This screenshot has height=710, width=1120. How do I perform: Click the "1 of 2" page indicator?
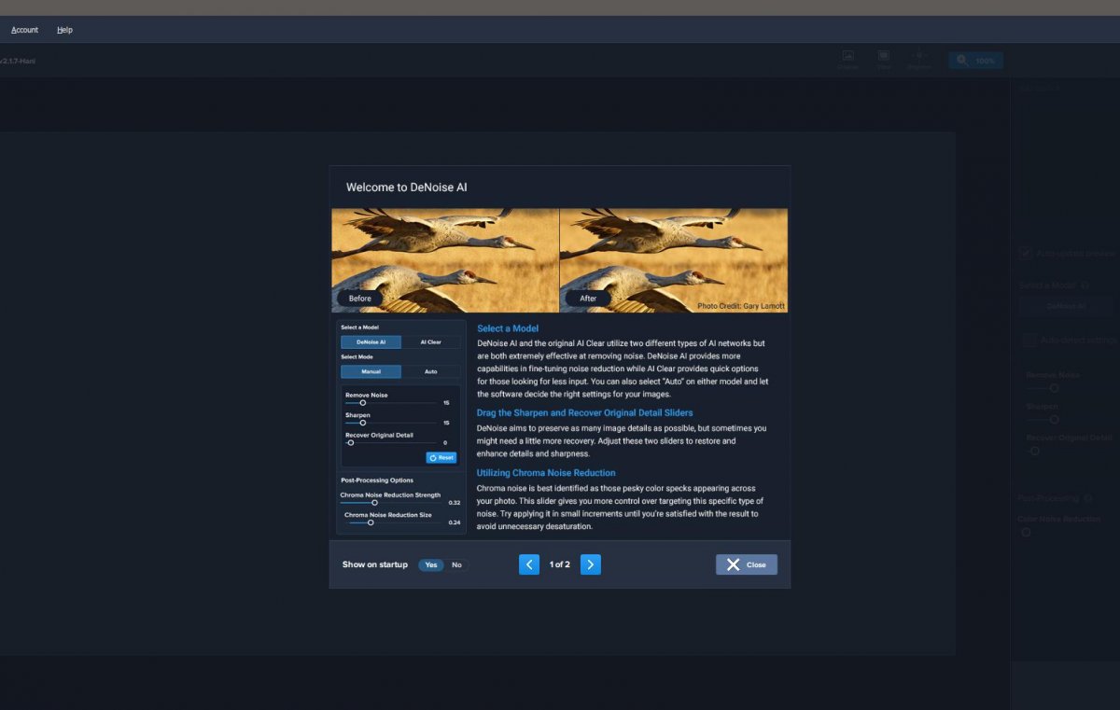[559, 564]
